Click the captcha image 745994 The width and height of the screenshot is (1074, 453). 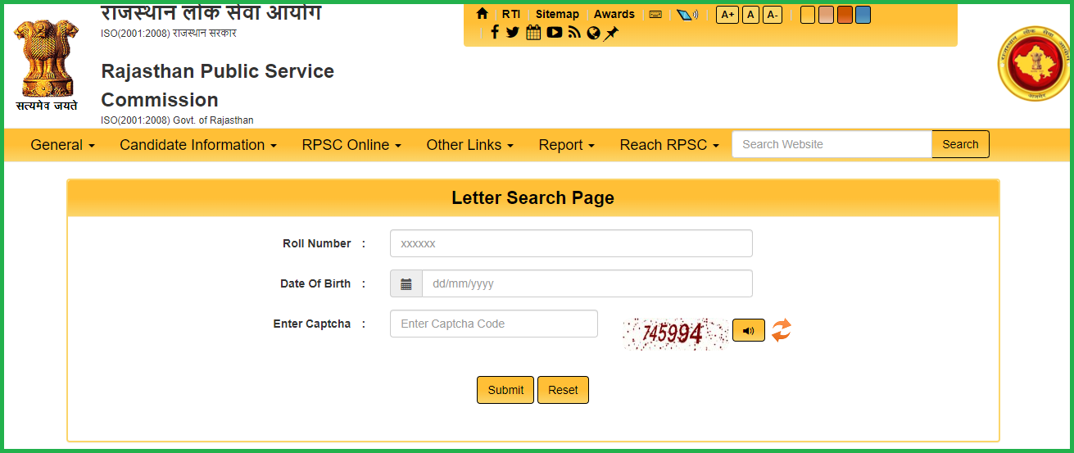675,333
